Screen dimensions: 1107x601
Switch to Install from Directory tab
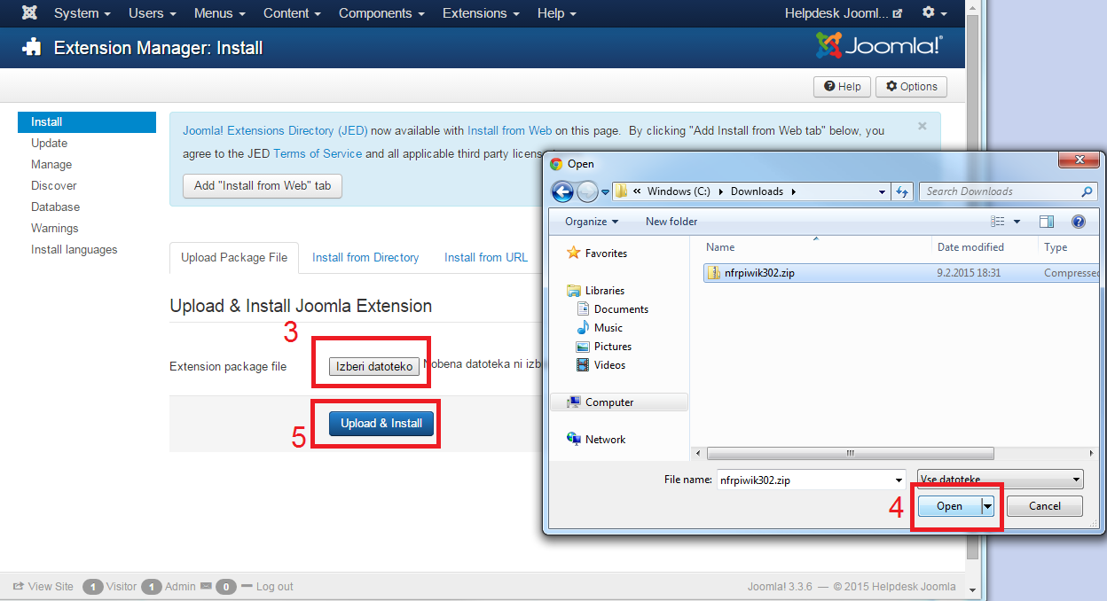(x=365, y=257)
